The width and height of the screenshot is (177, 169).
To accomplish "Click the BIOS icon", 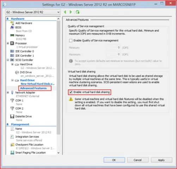I will [x=12, y=27].
